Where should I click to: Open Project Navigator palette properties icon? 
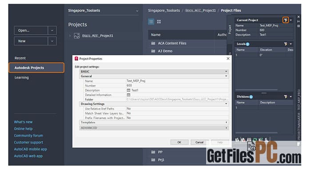click(x=298, y=26)
